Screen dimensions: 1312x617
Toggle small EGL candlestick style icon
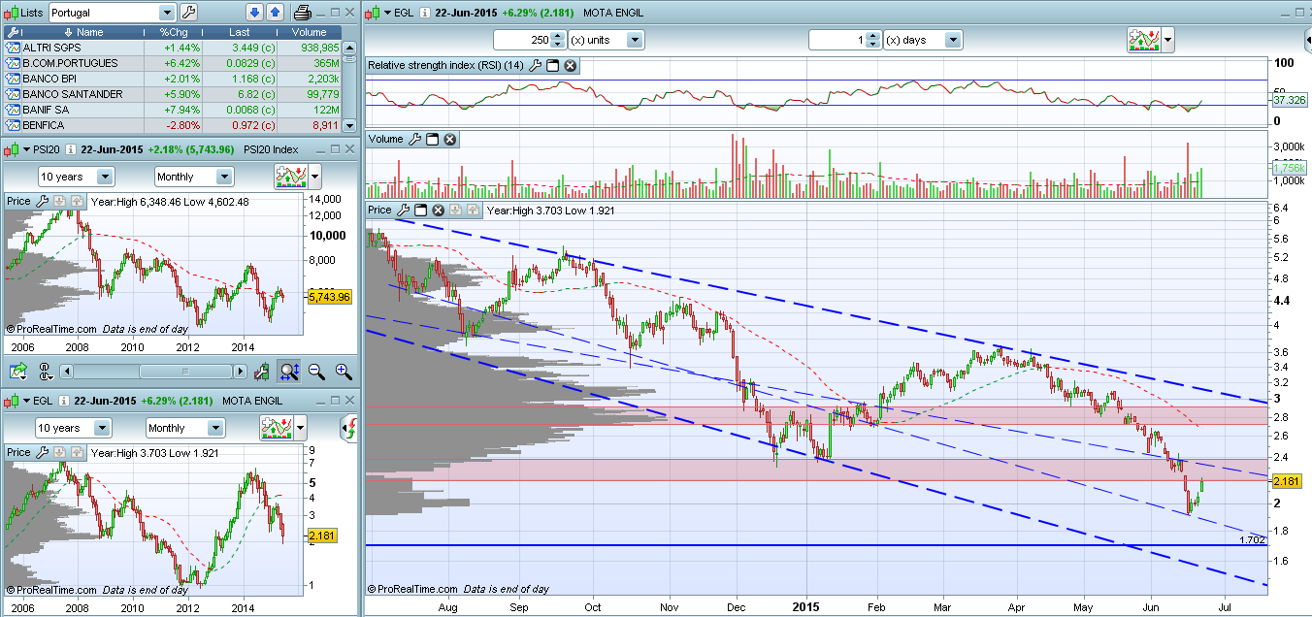(13, 401)
